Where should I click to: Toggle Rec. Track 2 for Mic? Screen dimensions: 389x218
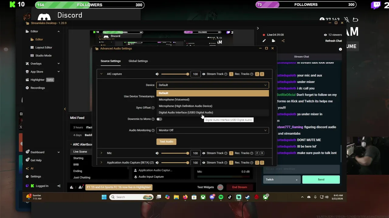click(257, 153)
